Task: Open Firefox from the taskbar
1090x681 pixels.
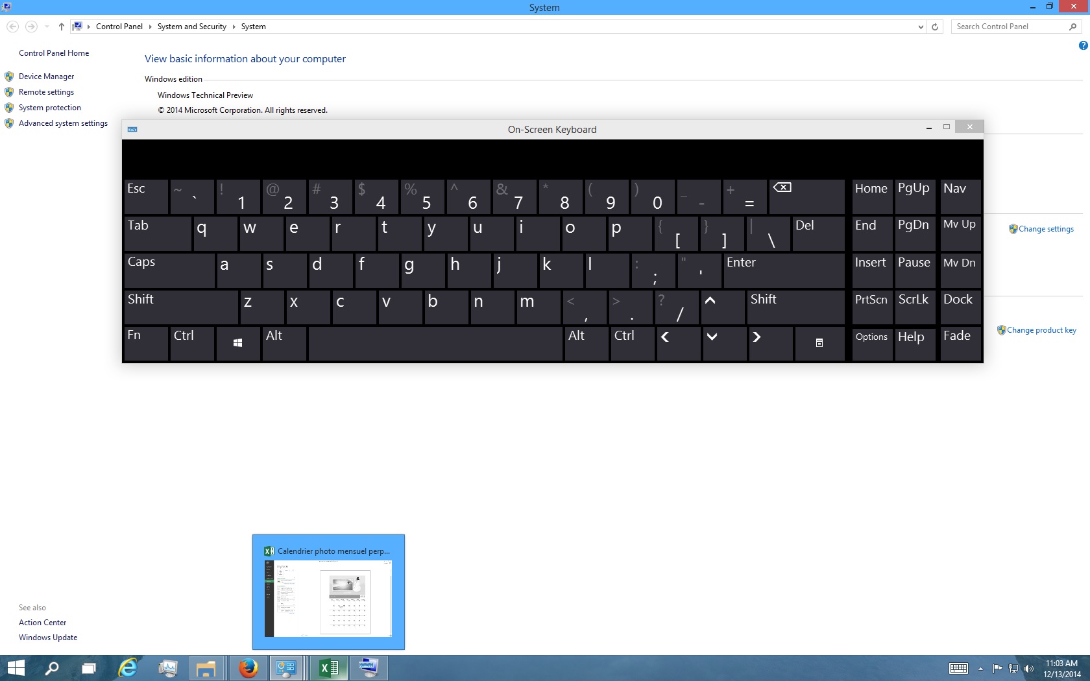Action: tap(248, 667)
